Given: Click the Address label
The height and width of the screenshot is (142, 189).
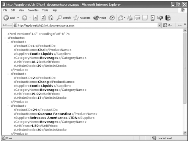Looking at the screenshot, I should click(7, 25).
